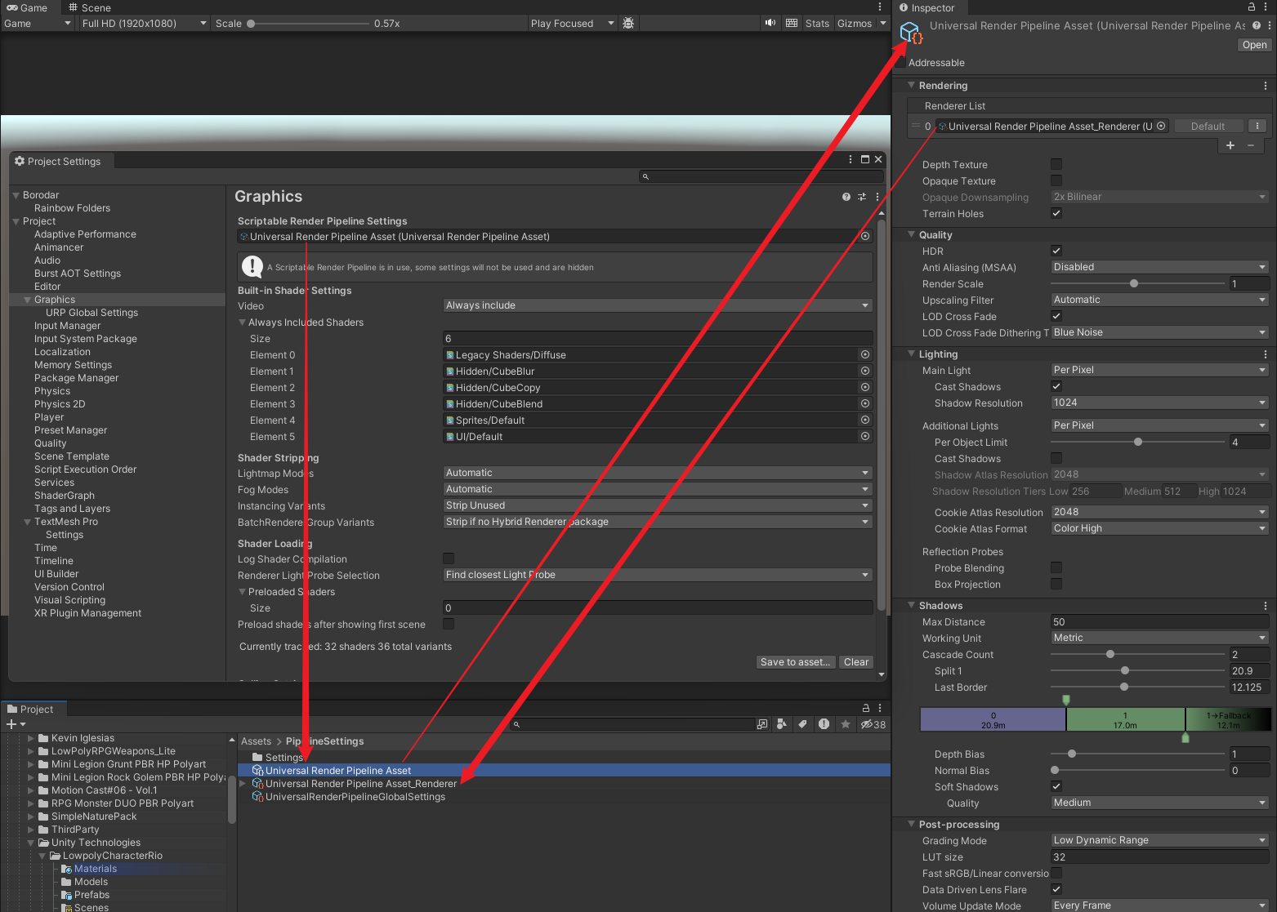Open object picker for Scriptable Render Pipeline asset
1277x912 pixels.
click(x=865, y=236)
